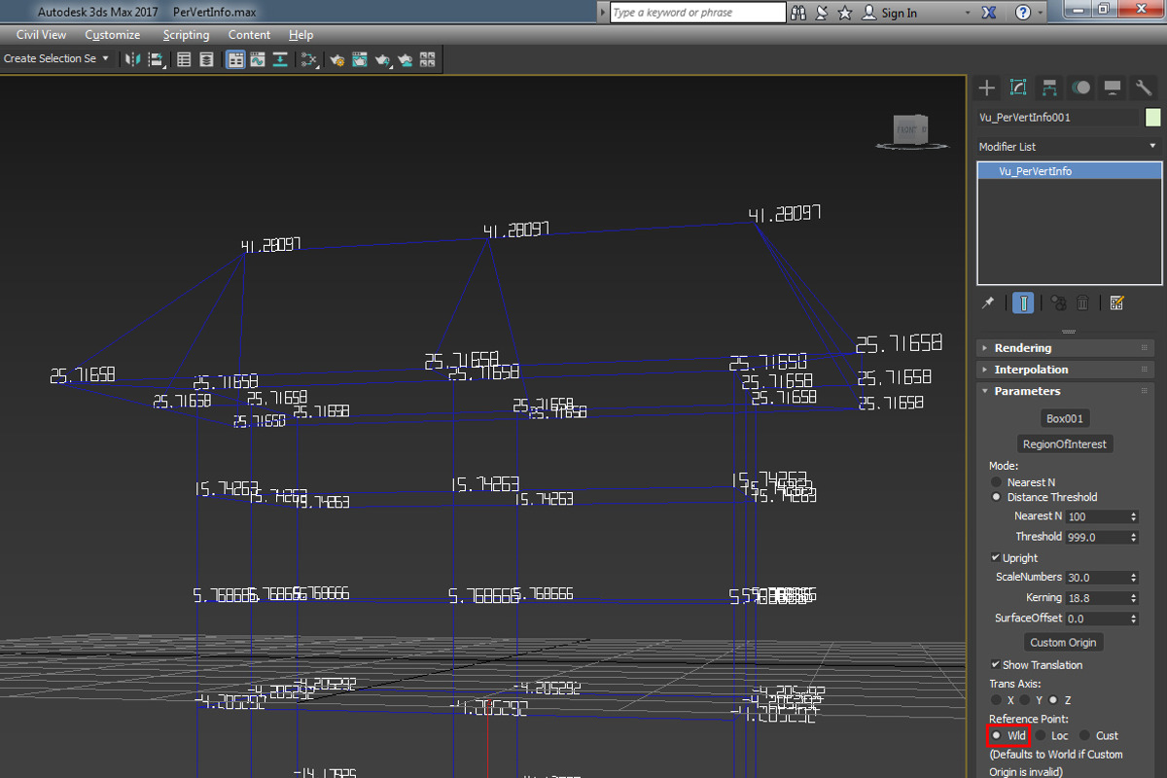Click the Mirror tool icon

[x=132, y=59]
